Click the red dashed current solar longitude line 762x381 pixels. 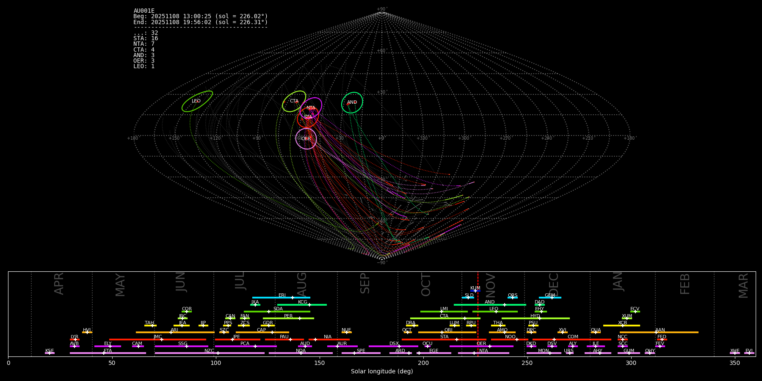(478, 314)
